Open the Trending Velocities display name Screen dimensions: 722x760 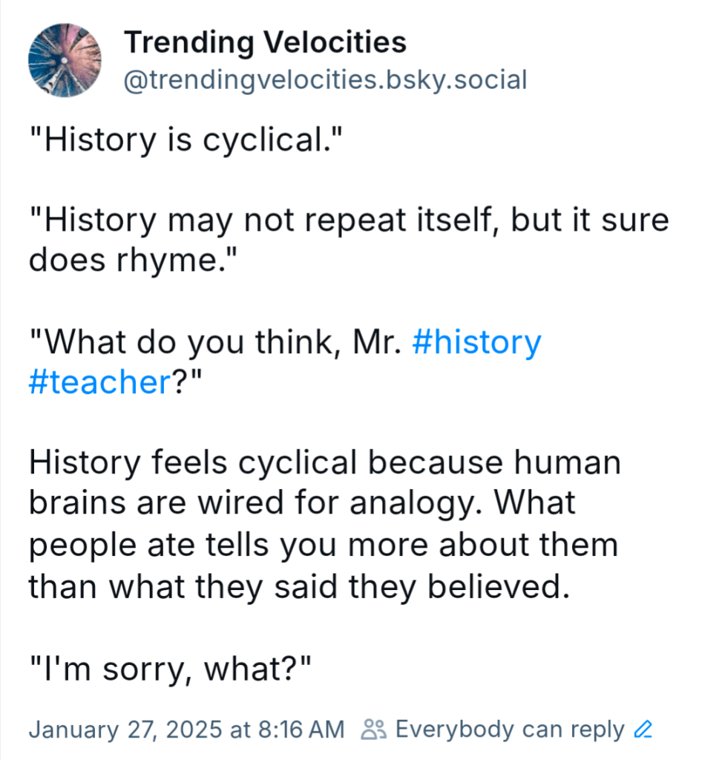pos(265,43)
